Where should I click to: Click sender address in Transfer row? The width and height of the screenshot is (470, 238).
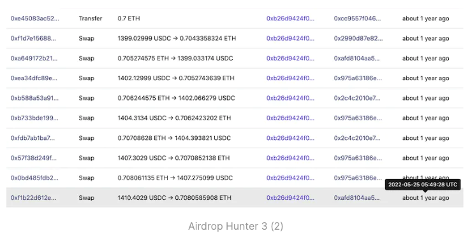coord(290,18)
